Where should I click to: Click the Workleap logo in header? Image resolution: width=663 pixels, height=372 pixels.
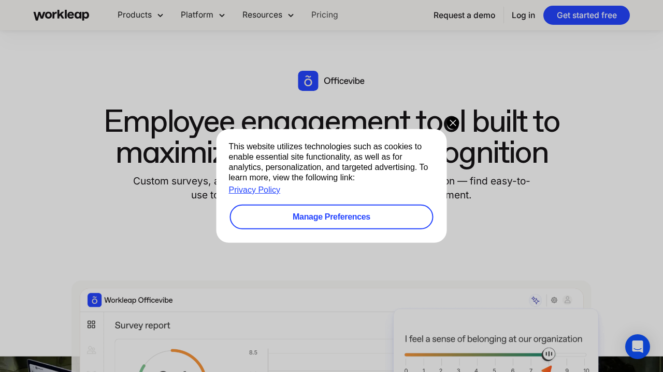tap(61, 15)
